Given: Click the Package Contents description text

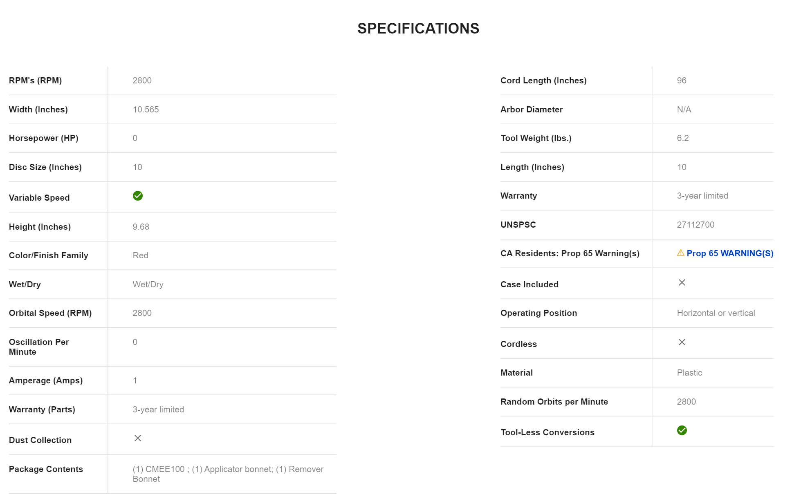Looking at the screenshot, I should 228,474.
